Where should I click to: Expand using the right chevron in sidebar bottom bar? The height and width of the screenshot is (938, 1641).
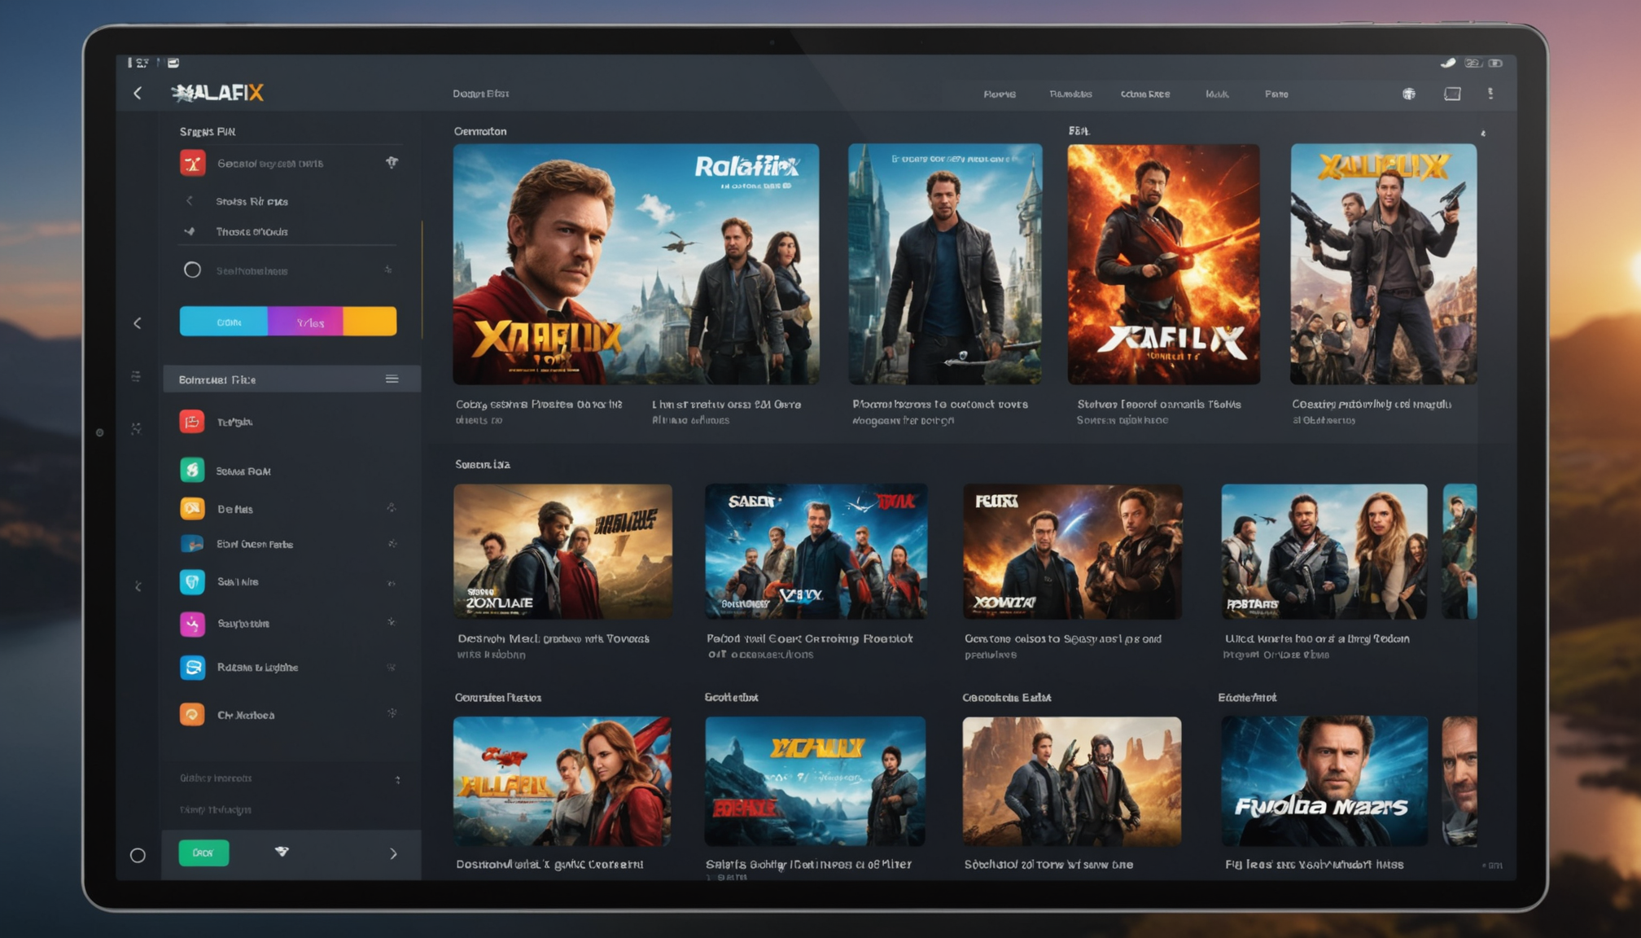[x=393, y=853]
